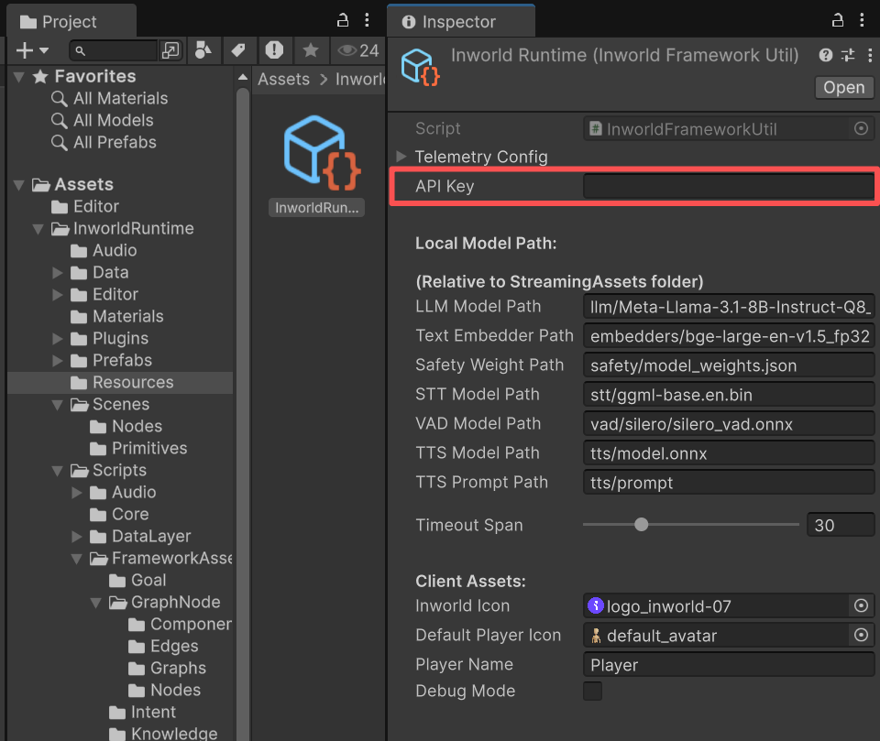880x741 pixels.
Task: Click the Search by Type icon
Action: pos(203,50)
